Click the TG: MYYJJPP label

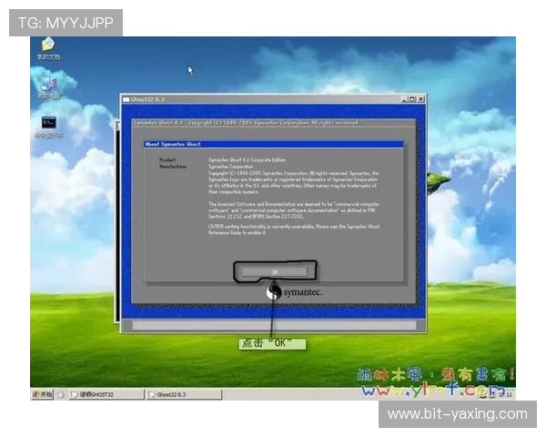point(65,22)
